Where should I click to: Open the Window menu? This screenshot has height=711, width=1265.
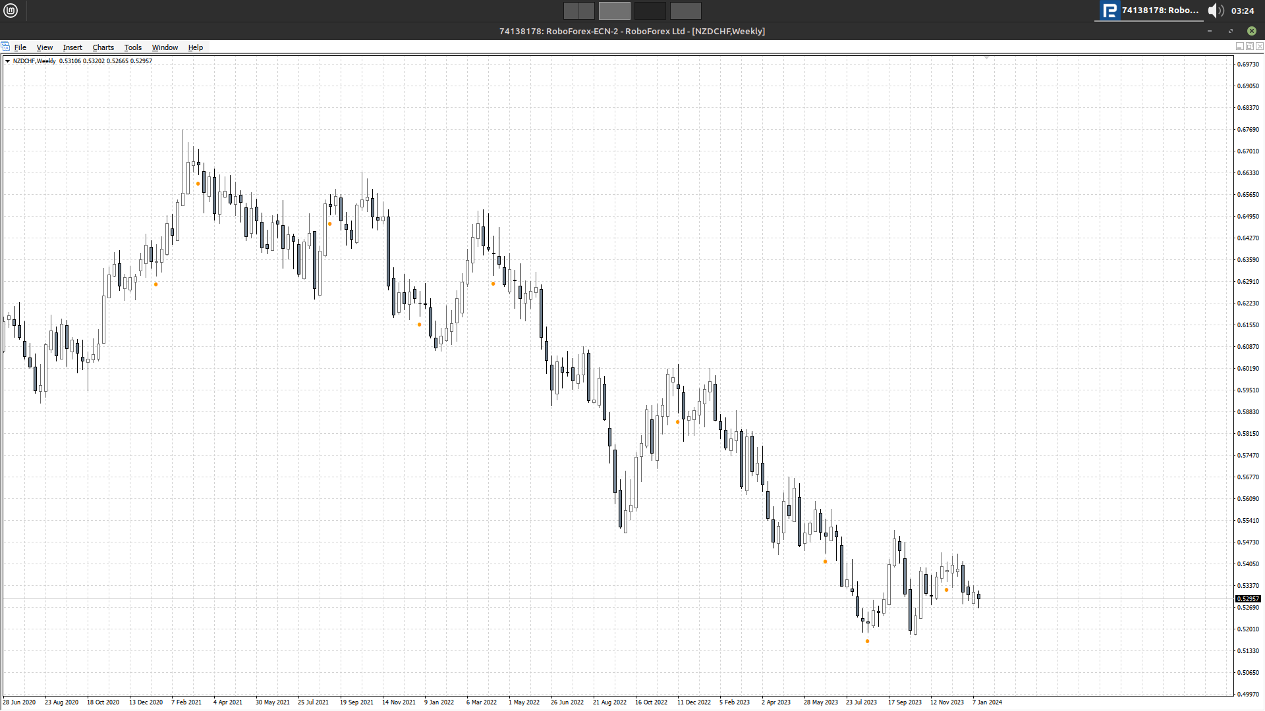pyautogui.click(x=165, y=47)
